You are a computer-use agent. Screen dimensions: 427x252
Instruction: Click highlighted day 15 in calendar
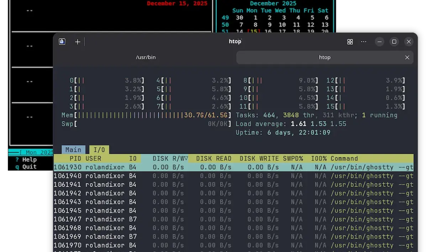tap(254, 32)
